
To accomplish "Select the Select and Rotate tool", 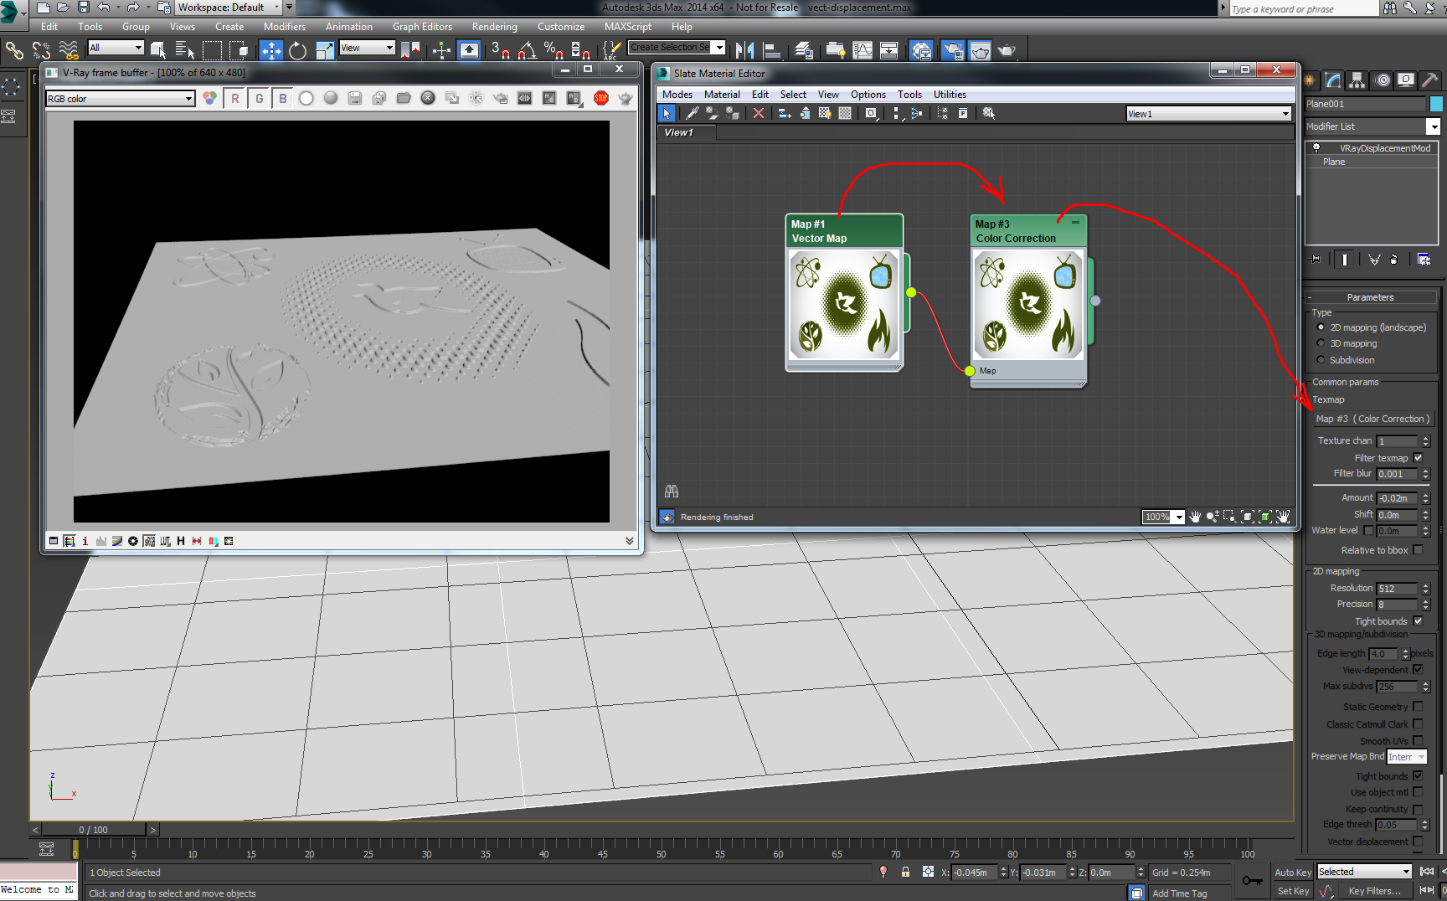I will [x=297, y=50].
